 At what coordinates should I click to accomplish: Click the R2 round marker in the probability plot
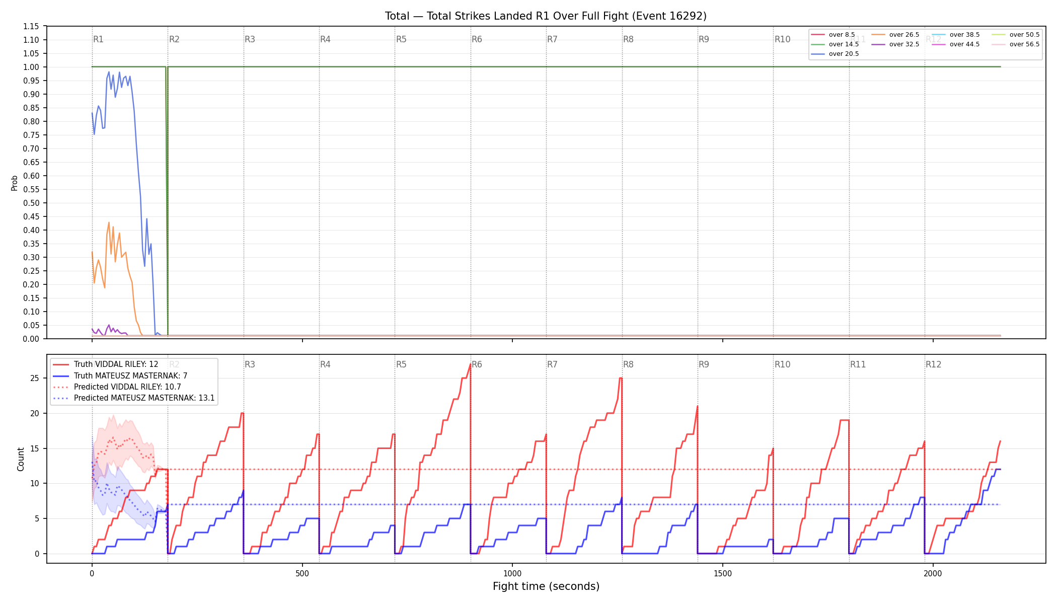tap(174, 39)
